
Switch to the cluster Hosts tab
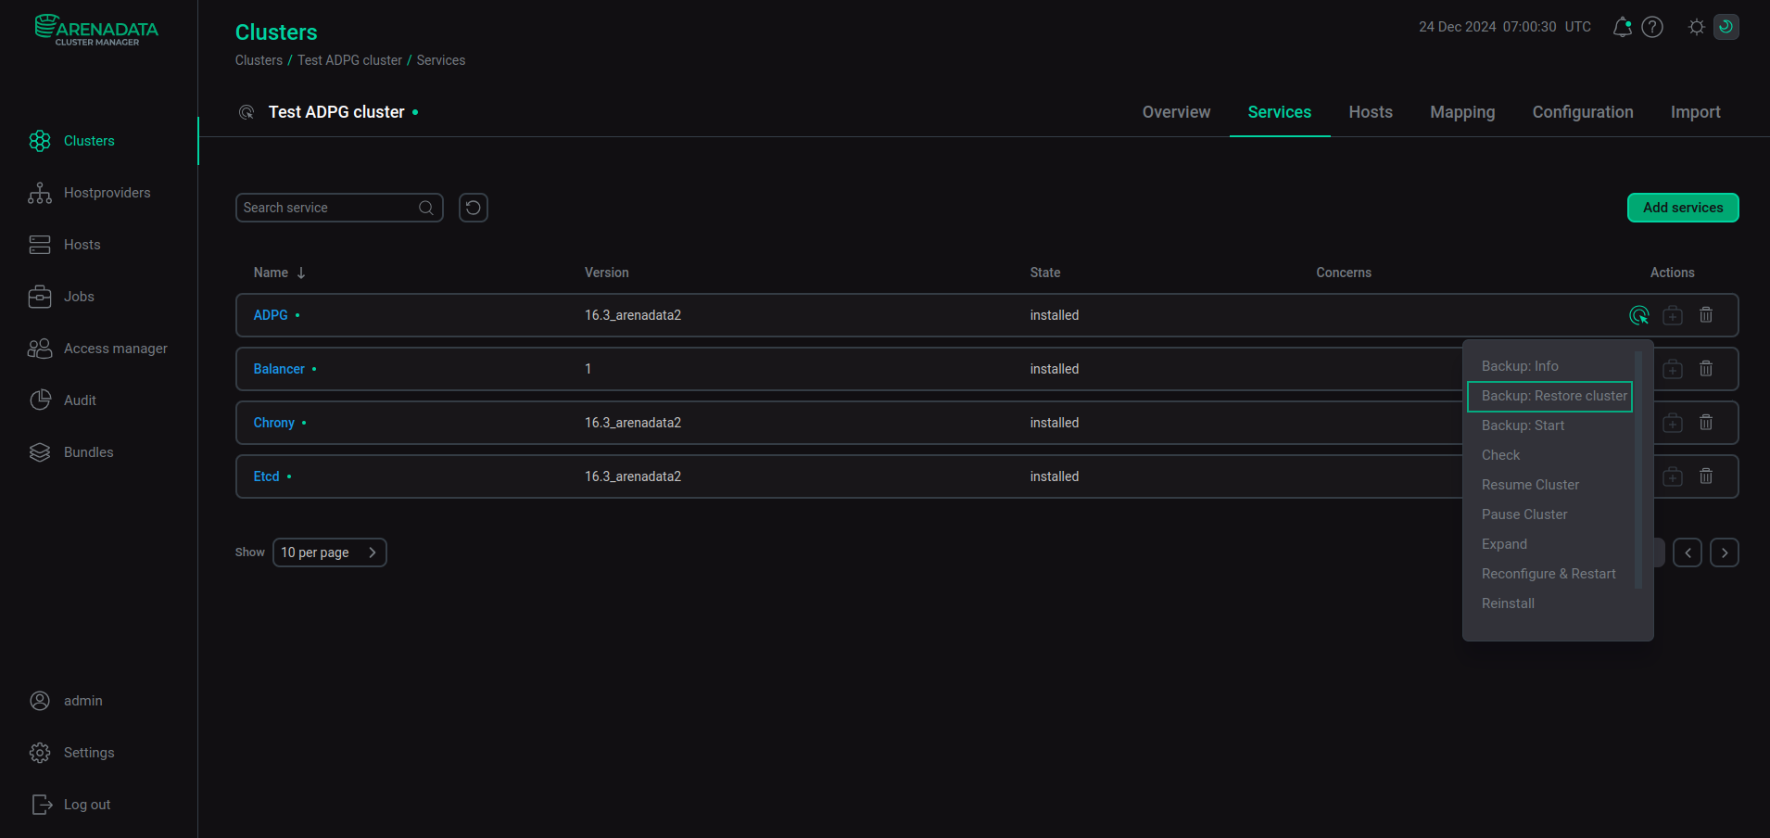pyautogui.click(x=1371, y=112)
